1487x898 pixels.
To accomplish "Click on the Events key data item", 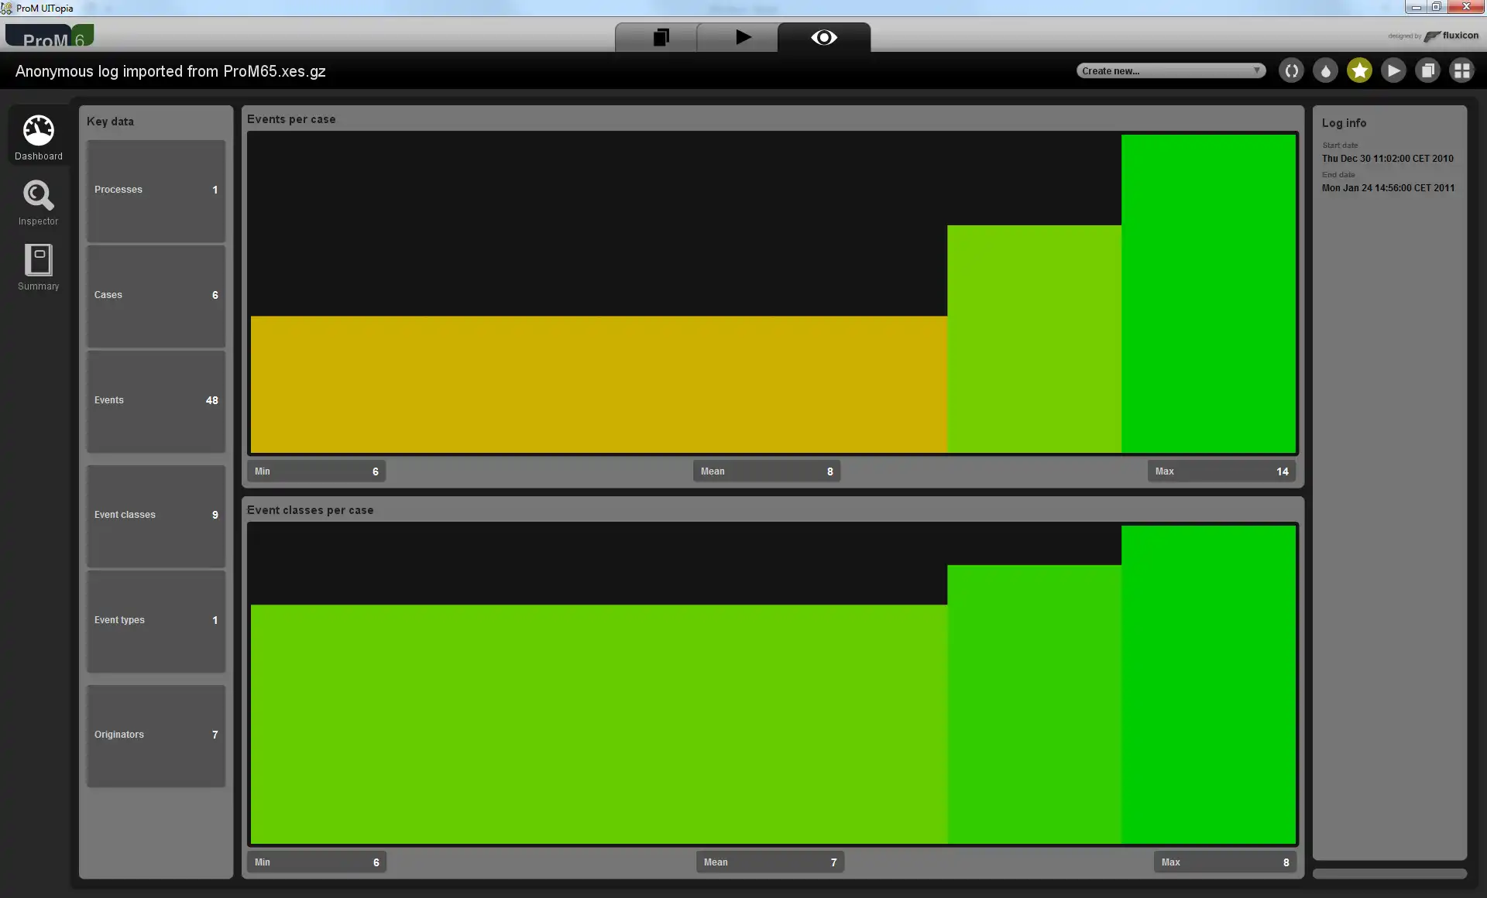I will 156,400.
